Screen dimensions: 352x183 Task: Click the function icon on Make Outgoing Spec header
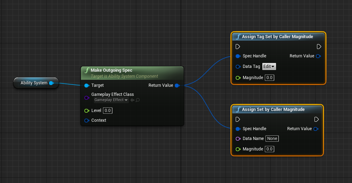point(87,70)
